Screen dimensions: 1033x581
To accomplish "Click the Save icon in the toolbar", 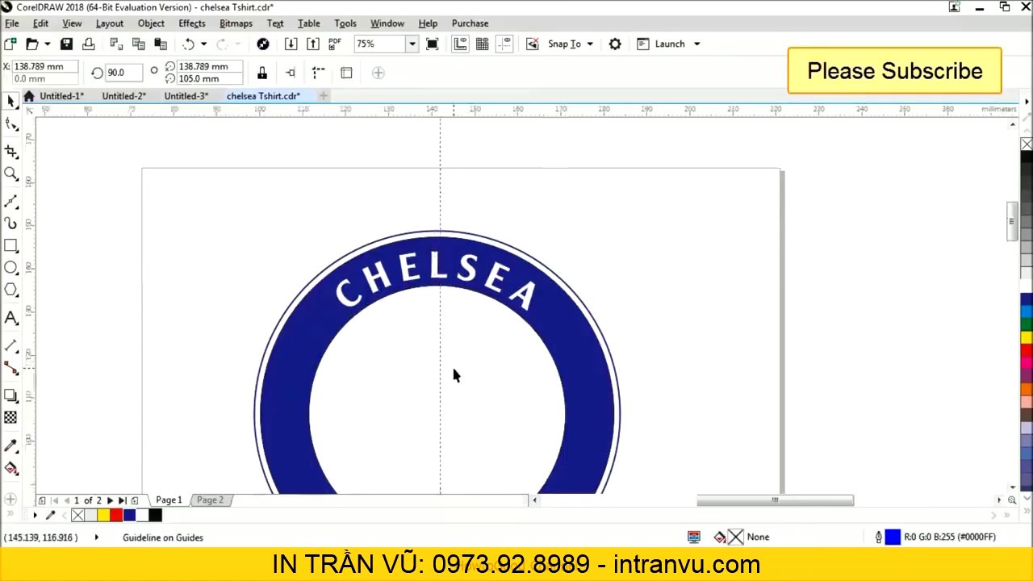I will 66,44.
